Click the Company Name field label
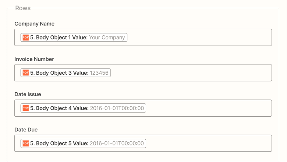The image size is (287, 162). [34, 24]
